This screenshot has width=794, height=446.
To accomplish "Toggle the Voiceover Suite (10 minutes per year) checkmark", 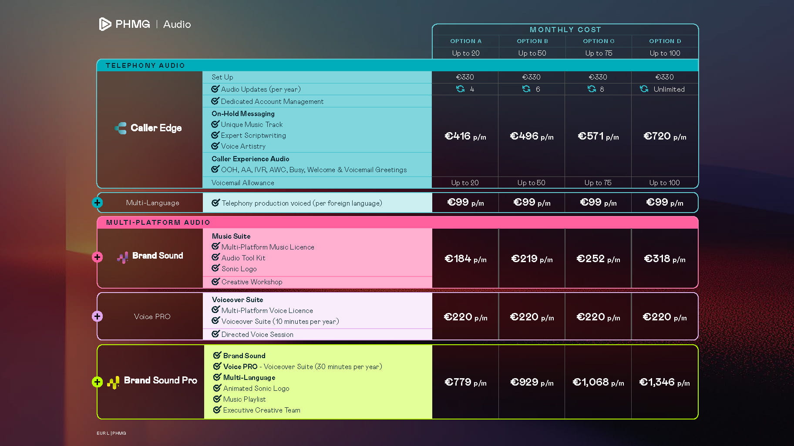I will (216, 321).
